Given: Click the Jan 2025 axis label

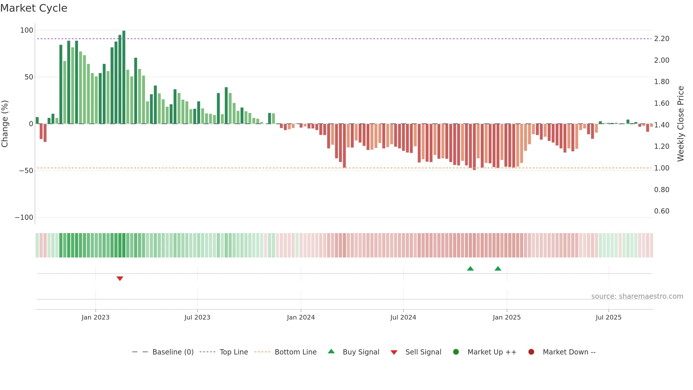Looking at the screenshot, I should (507, 317).
